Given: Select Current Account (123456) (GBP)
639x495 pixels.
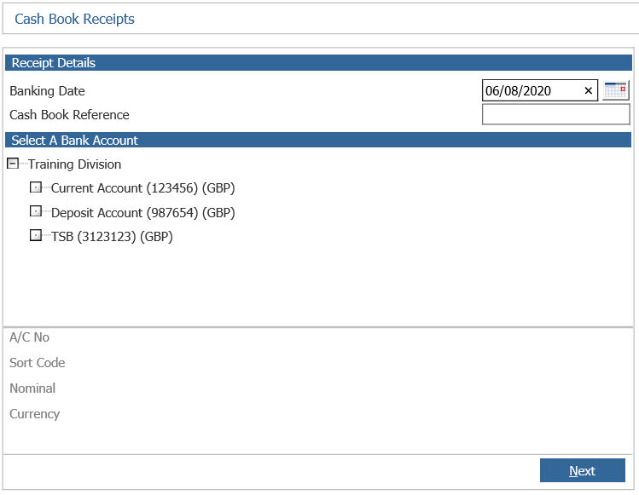Looking at the screenshot, I should click(x=143, y=188).
